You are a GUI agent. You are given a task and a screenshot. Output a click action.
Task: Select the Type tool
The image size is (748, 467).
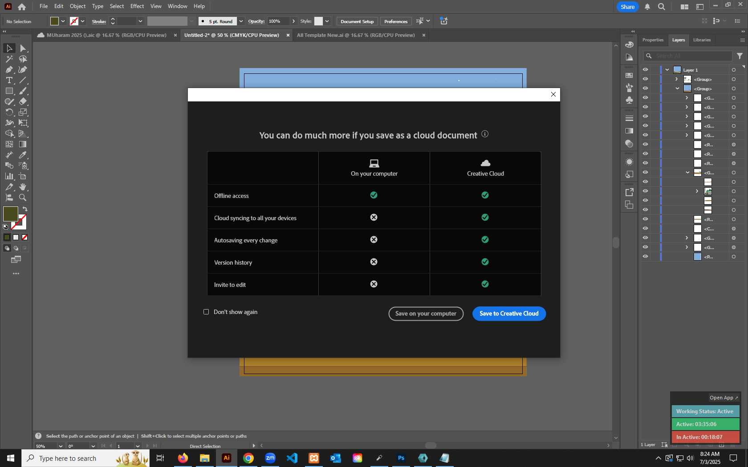click(x=9, y=80)
